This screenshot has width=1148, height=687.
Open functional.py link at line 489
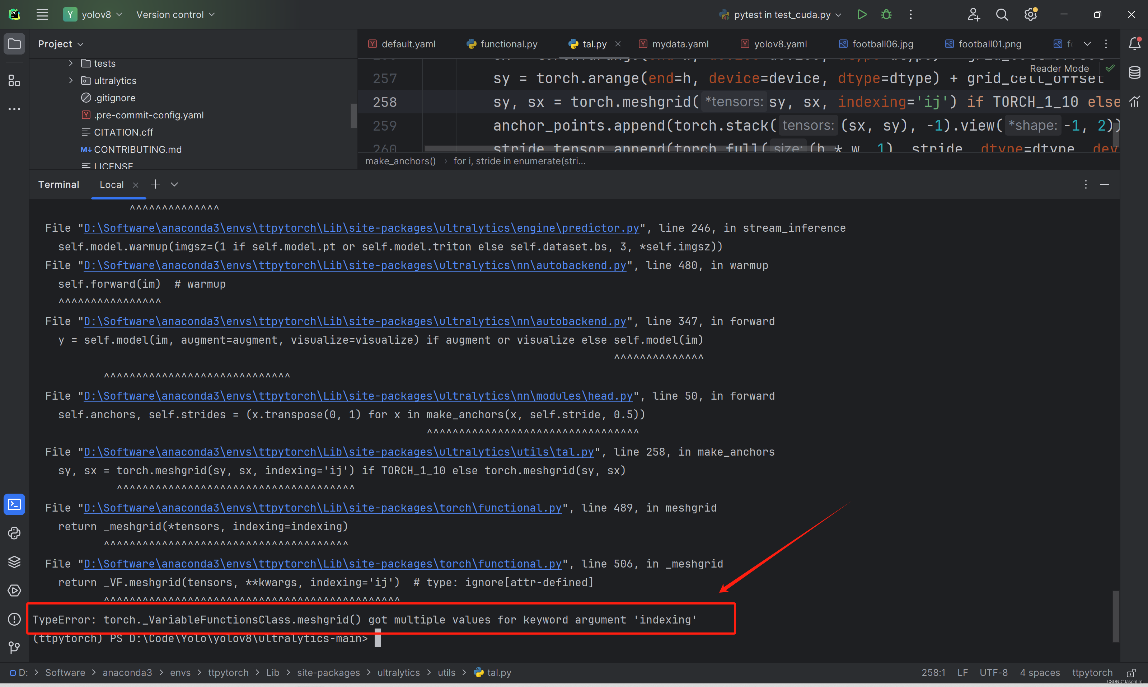[x=323, y=508]
